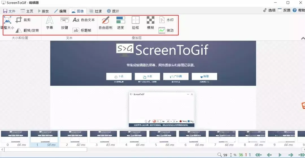This screenshot has width=305, height=158.
Task: Collapse the ribbon with the chevron
Action: coord(303,38)
